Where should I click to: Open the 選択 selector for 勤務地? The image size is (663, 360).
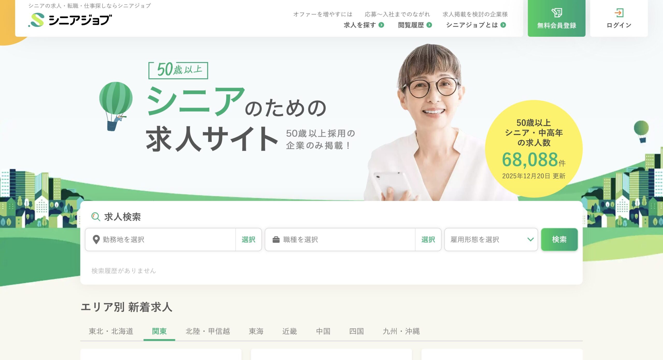pos(248,240)
